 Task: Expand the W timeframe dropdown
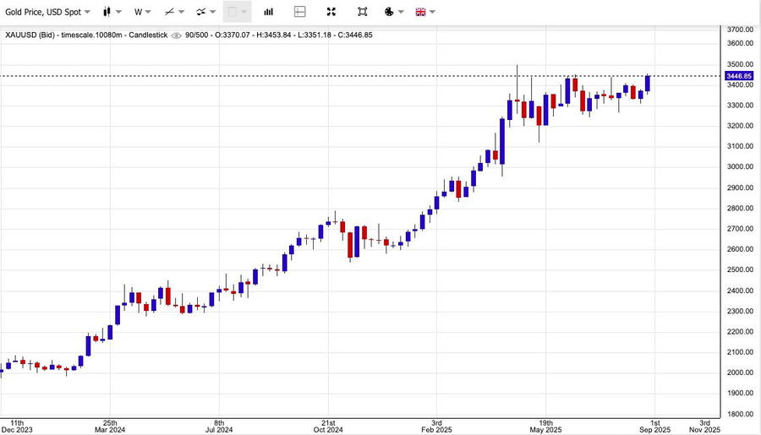[x=142, y=12]
